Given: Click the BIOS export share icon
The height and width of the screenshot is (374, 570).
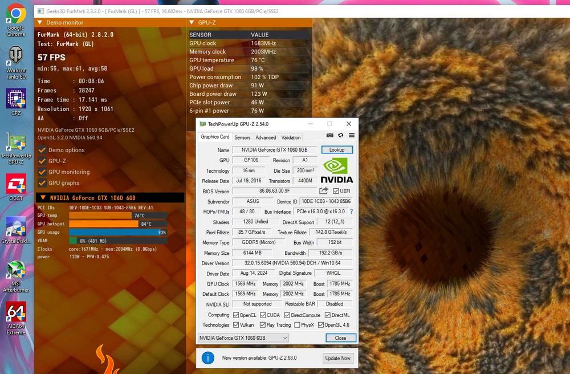Looking at the screenshot, I should point(324,191).
